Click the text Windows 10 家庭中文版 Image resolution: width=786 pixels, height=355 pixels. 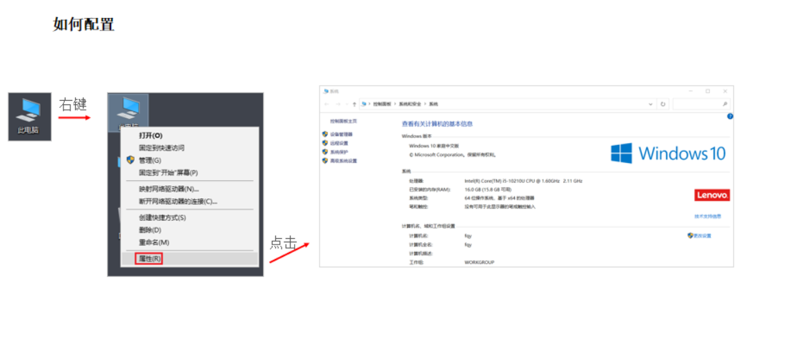pyautogui.click(x=433, y=146)
